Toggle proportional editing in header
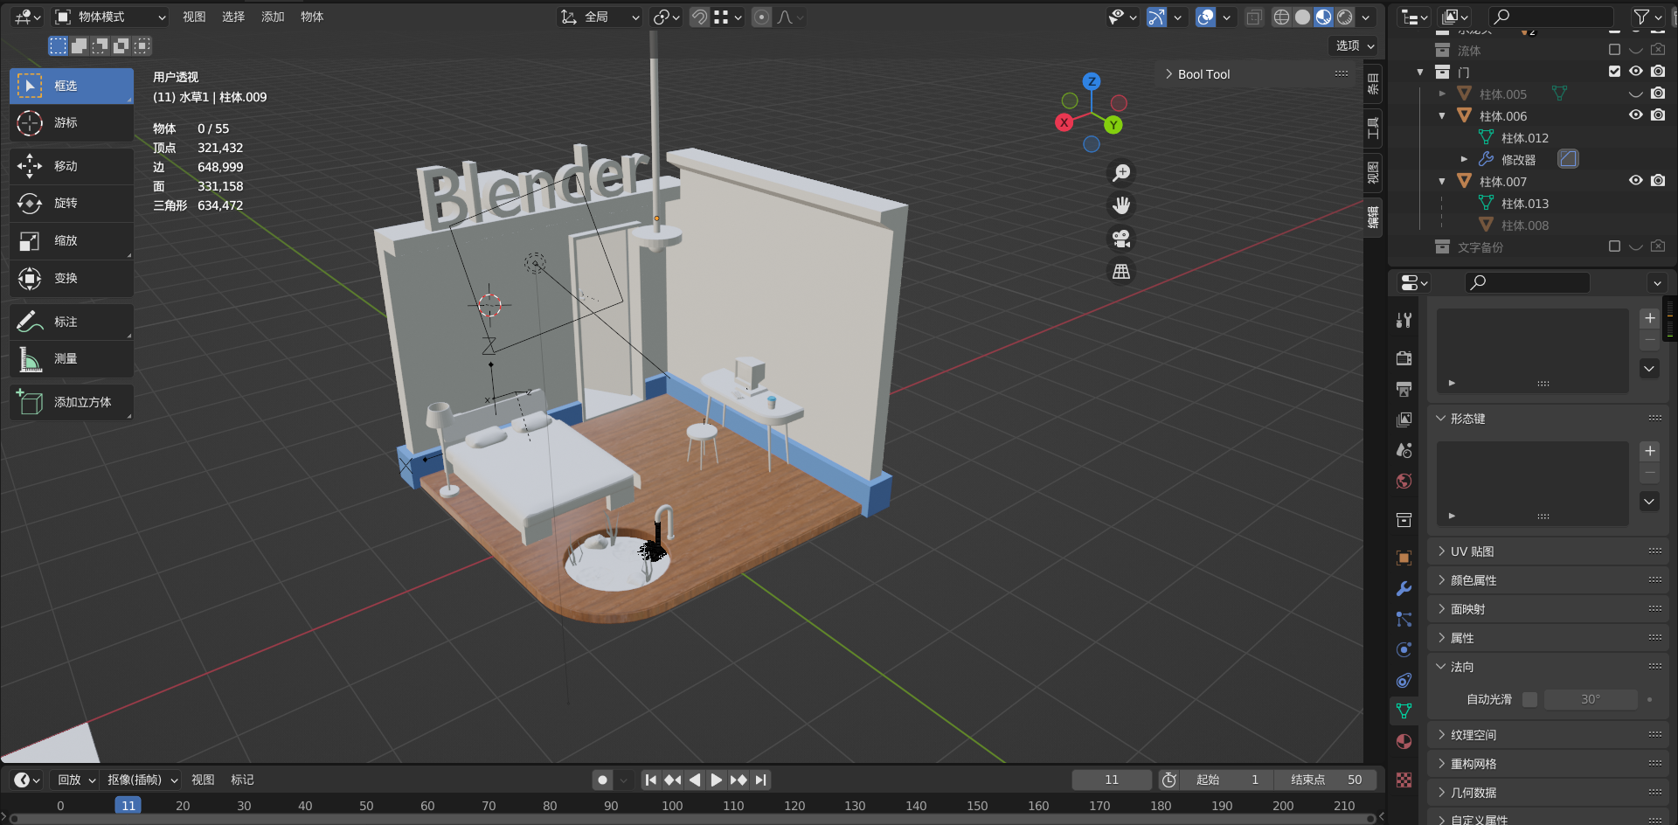 (x=762, y=17)
